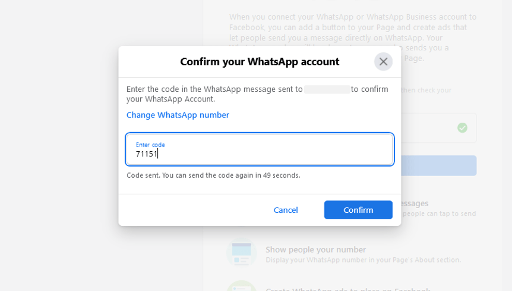
Task: Click the light blue button behind the dialog
Action: [x=438, y=166]
